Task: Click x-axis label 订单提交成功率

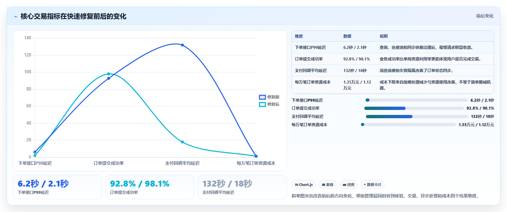Action: click(108, 163)
